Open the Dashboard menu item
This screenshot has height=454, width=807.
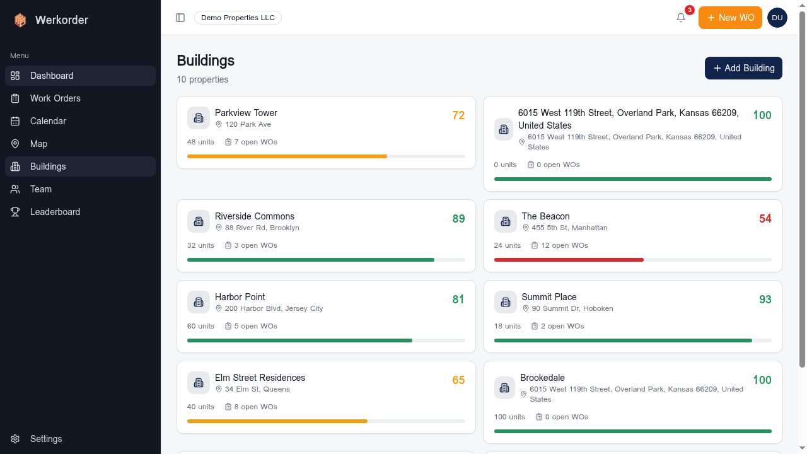coord(81,76)
